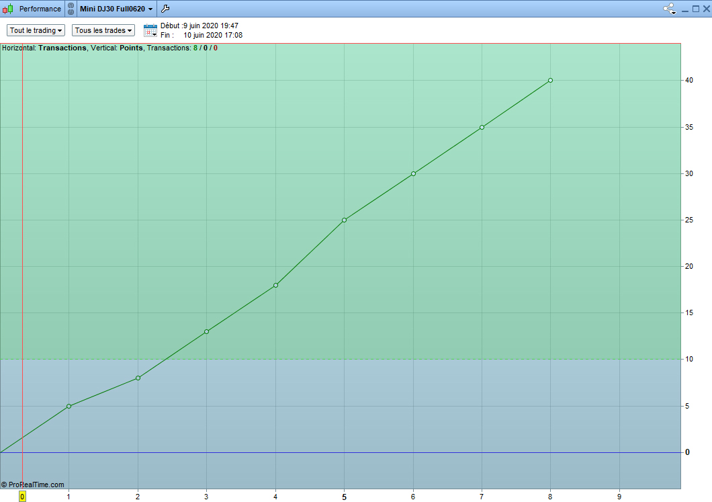Click the 25 label on vertical axis
The width and height of the screenshot is (712, 502).
click(689, 220)
